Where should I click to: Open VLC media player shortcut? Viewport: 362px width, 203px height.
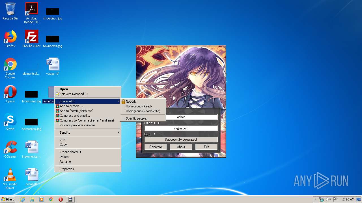tap(10, 178)
